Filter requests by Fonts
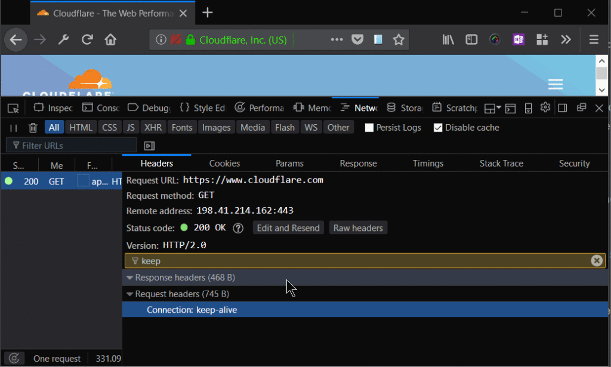611x367 pixels. pyautogui.click(x=182, y=127)
